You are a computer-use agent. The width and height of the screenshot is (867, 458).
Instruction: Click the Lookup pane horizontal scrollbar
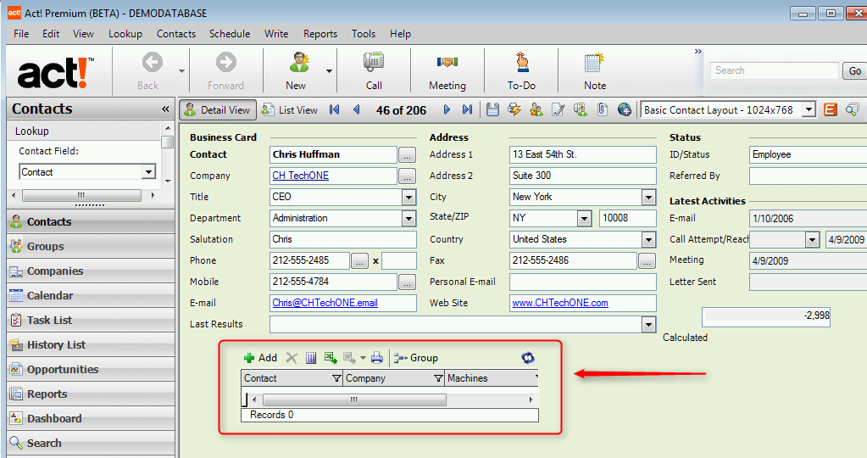pyautogui.click(x=82, y=195)
